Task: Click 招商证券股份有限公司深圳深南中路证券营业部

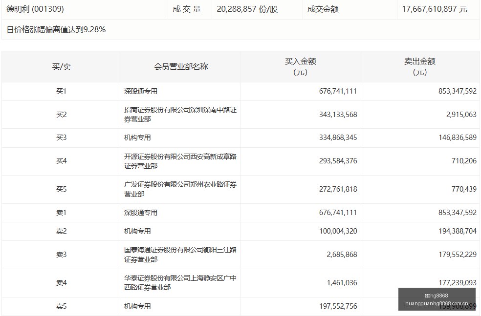Action: tap(180, 115)
